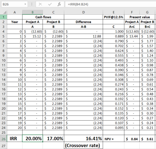The image size is (156, 149).
Task: Click the '(Crossover rate)' cell
Action: click(84, 146)
